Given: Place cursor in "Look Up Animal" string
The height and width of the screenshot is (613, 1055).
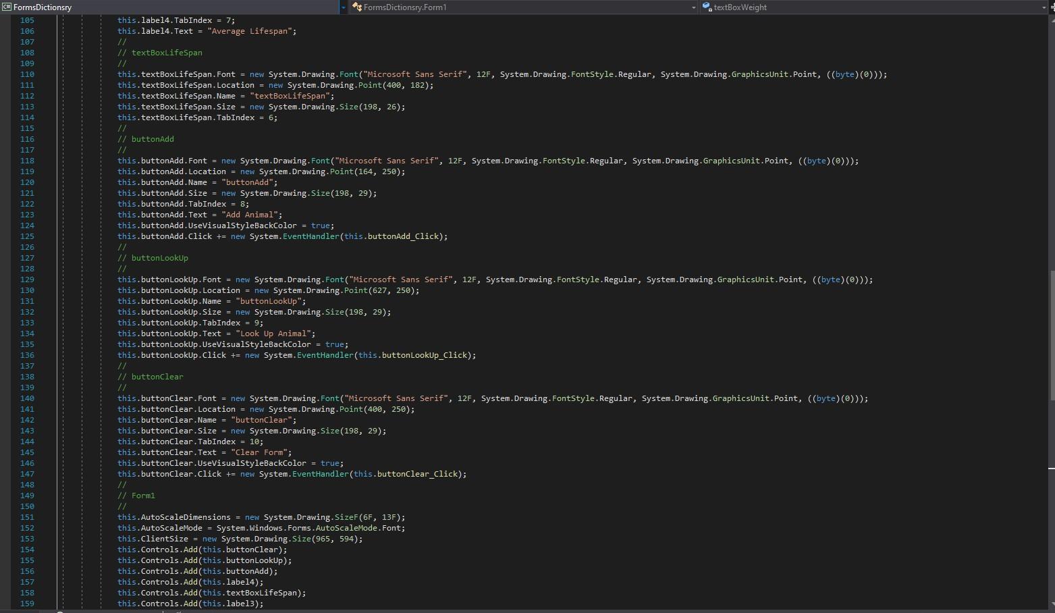Looking at the screenshot, I should coord(273,334).
